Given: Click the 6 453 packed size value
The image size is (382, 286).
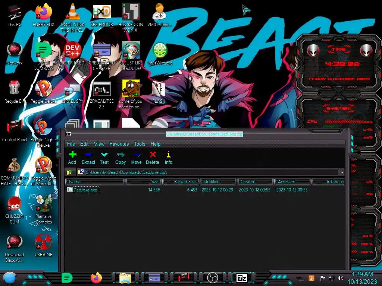Looking at the screenshot, I should coord(192,190).
